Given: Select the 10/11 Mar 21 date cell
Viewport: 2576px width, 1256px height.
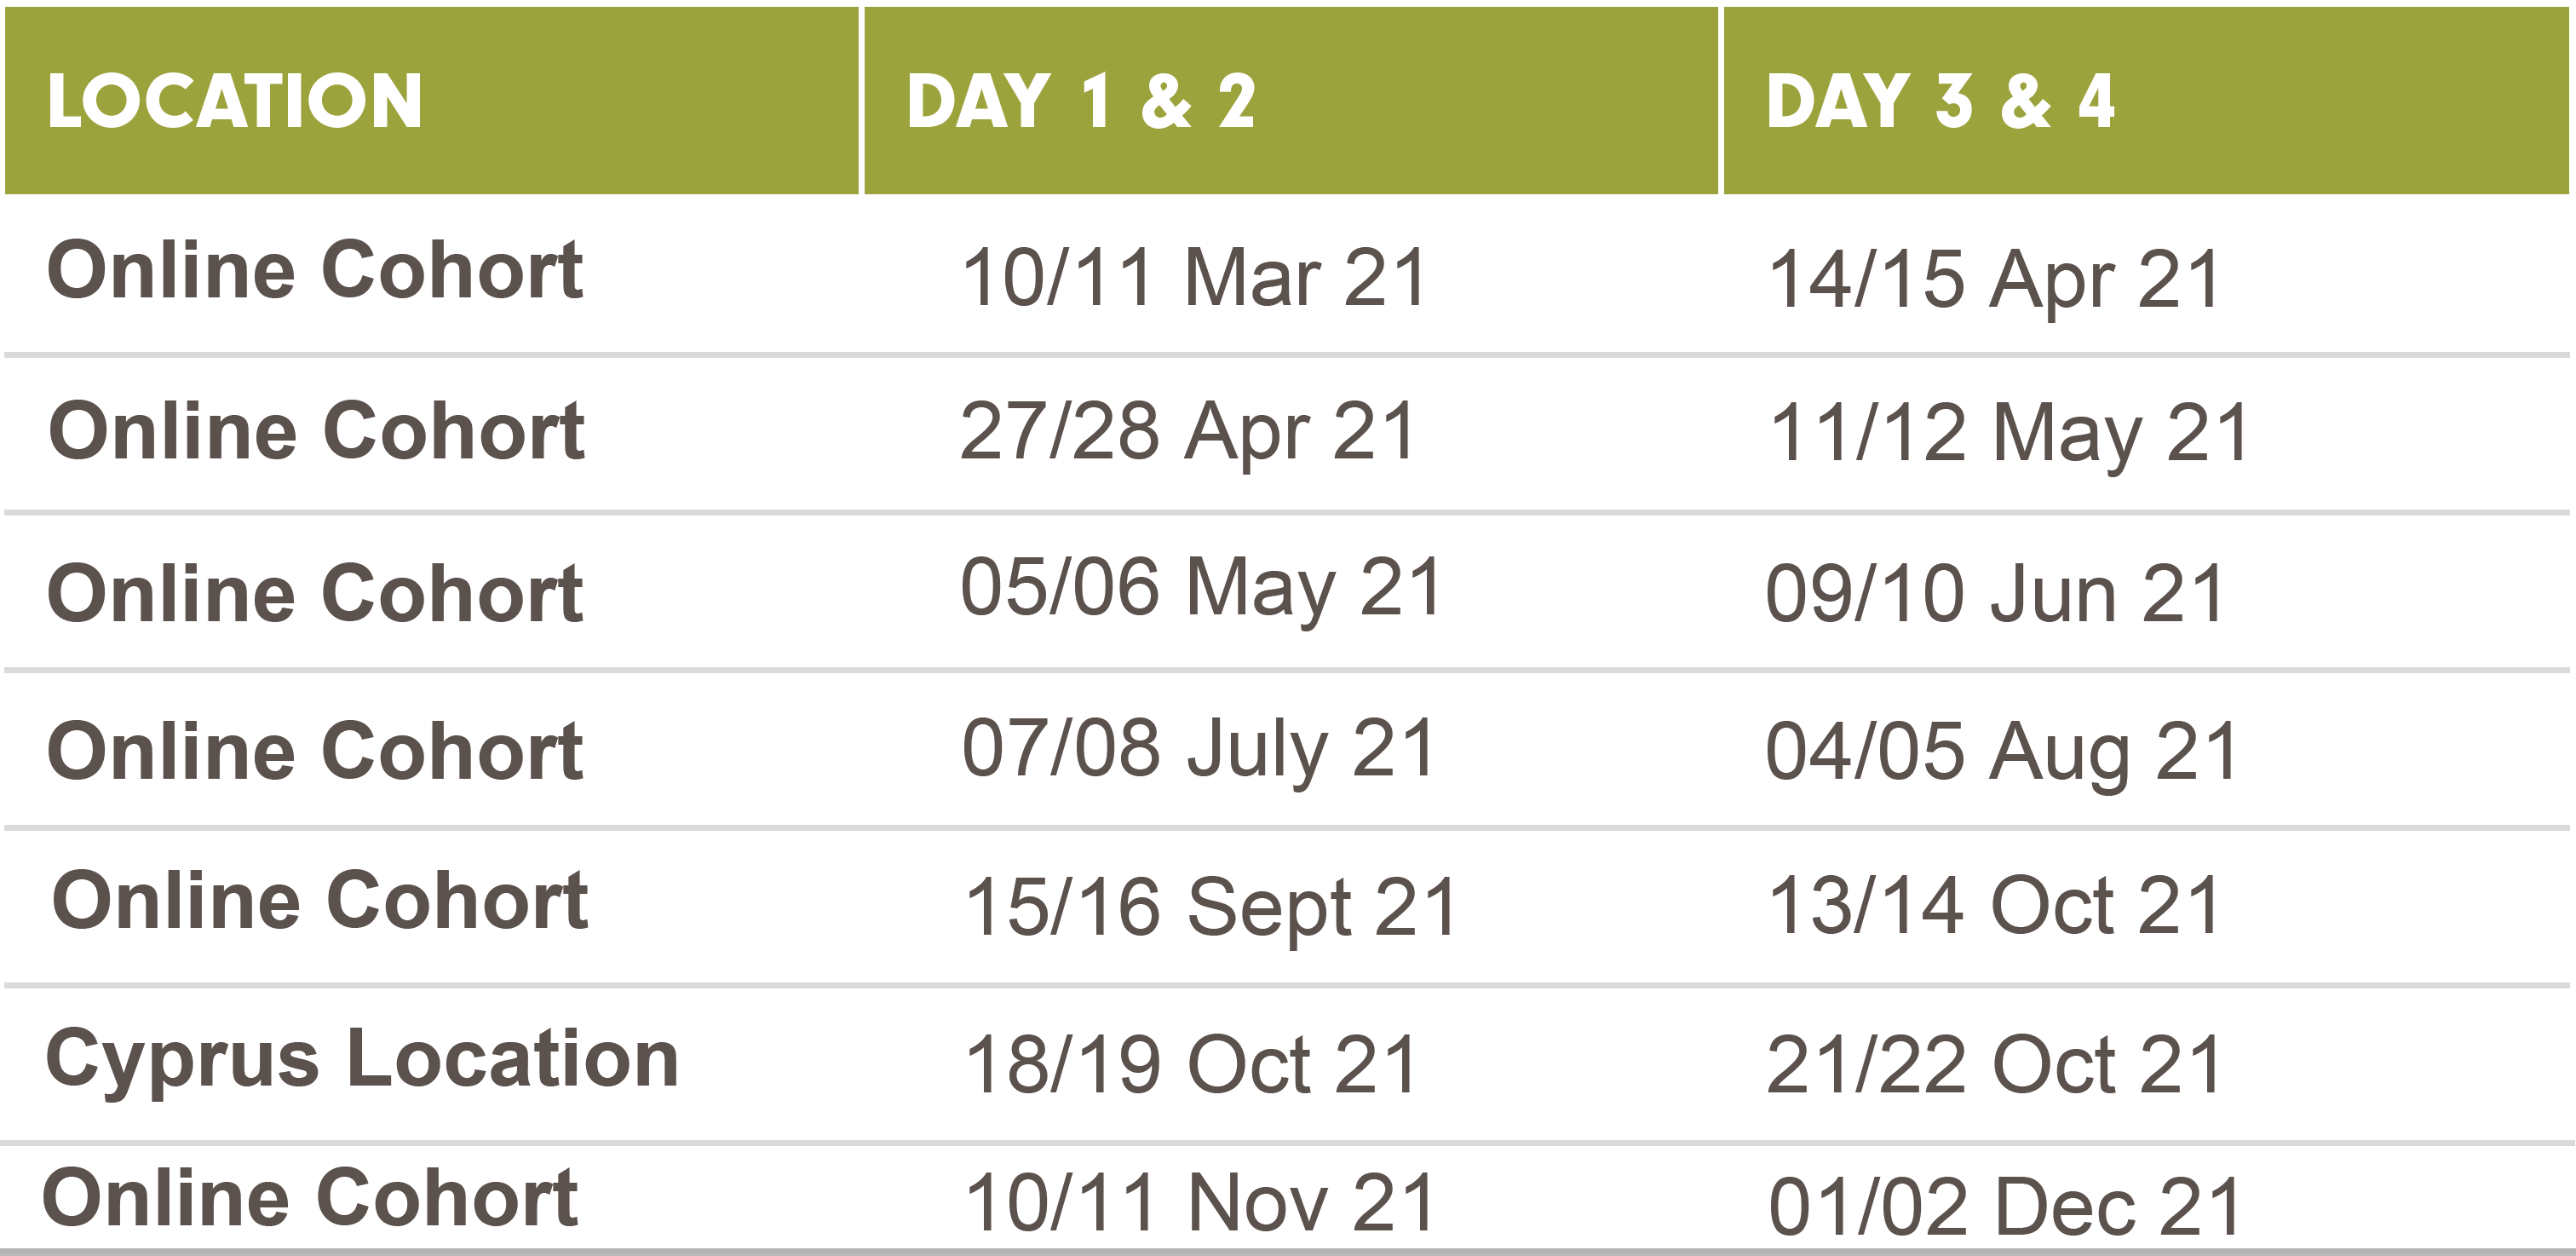Looking at the screenshot, I should (x=1194, y=277).
